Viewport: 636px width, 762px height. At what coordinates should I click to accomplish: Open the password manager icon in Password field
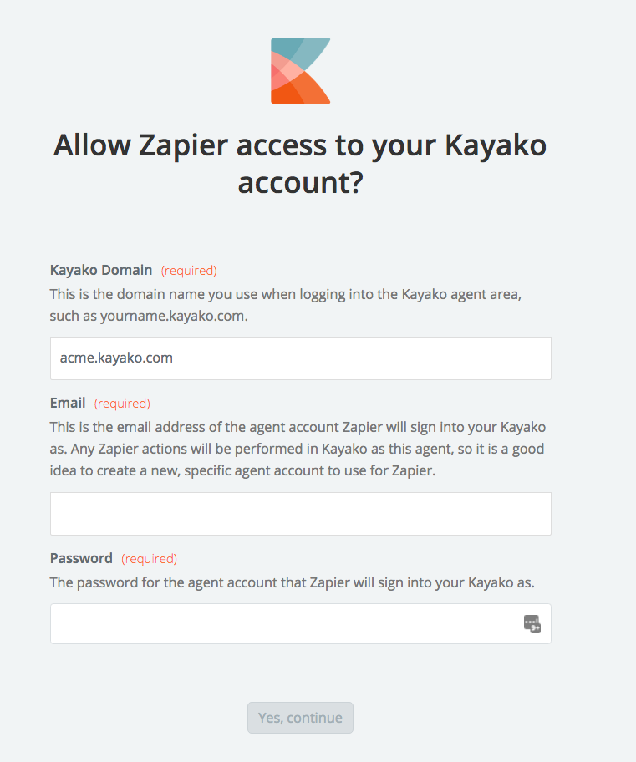tap(532, 623)
